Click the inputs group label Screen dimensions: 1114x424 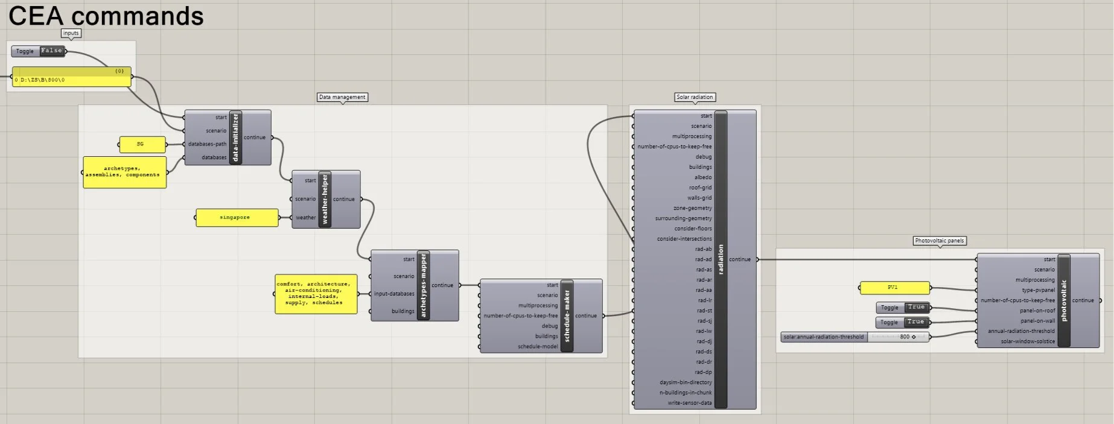click(71, 33)
